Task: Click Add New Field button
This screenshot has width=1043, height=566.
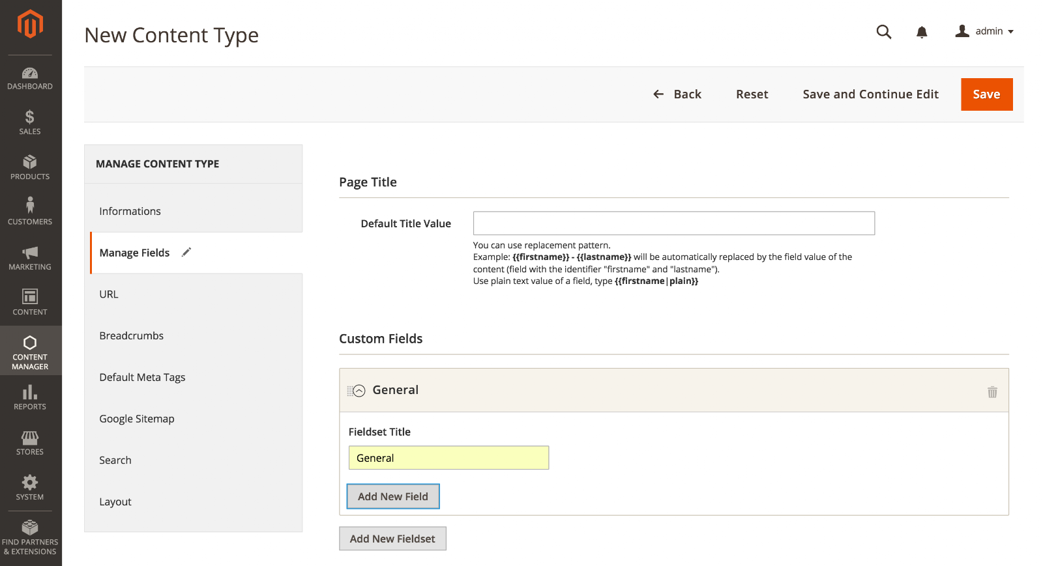Action: tap(393, 496)
